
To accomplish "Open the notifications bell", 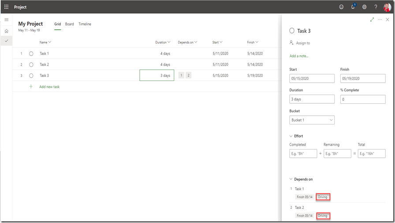I will (x=353, y=7).
